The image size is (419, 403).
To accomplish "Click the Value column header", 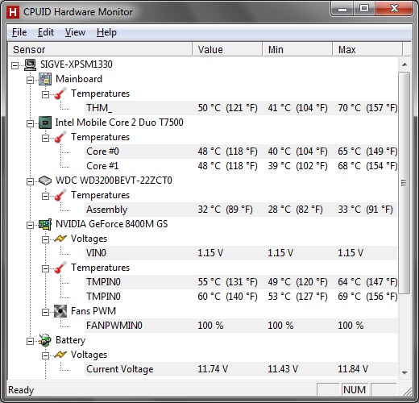I will [227, 49].
